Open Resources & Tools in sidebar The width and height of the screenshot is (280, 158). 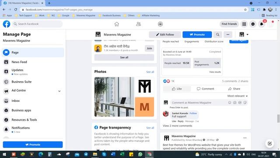coord(33,120)
